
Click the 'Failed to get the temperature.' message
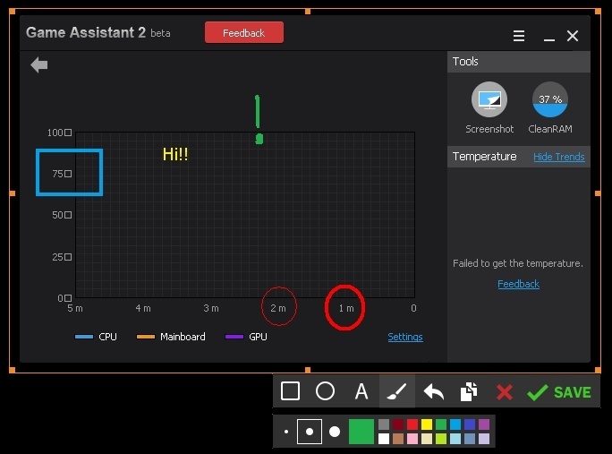click(x=518, y=264)
